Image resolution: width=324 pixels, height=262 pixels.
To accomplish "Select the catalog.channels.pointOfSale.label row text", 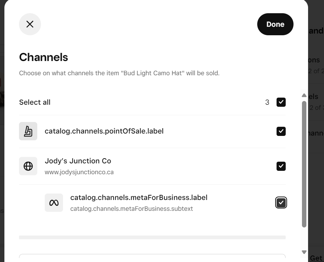I will tap(104, 131).
